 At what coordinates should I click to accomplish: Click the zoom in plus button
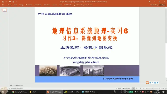click(159, 88)
